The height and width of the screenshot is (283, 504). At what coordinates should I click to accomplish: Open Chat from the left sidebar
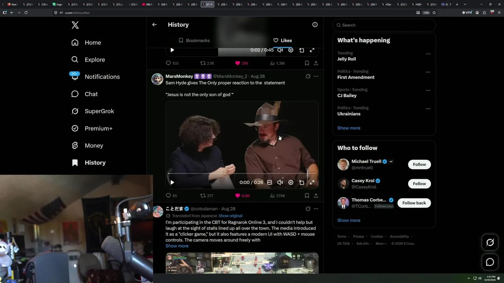pyautogui.click(x=84, y=94)
